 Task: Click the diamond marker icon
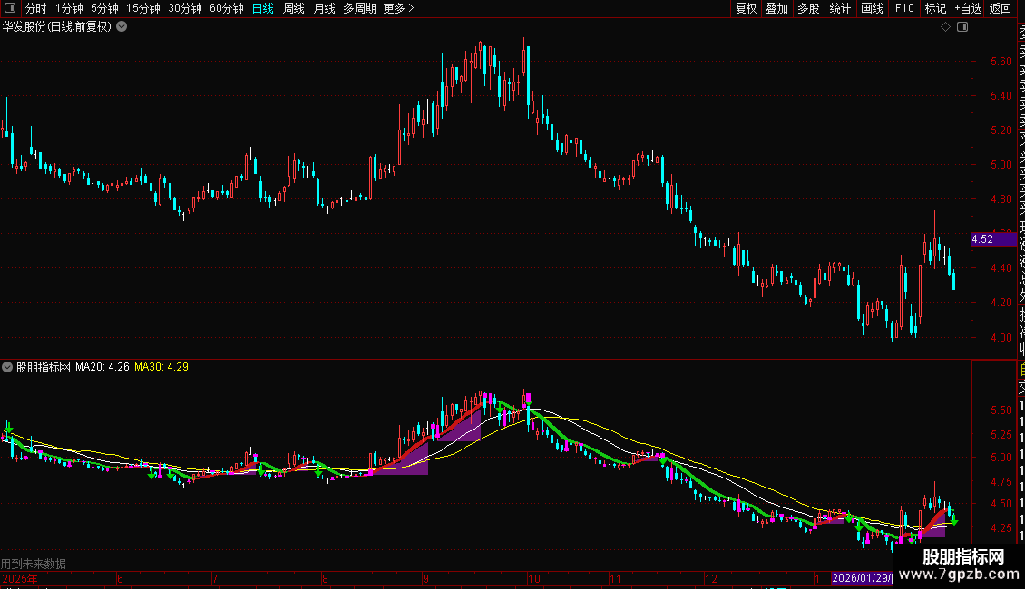[945, 27]
